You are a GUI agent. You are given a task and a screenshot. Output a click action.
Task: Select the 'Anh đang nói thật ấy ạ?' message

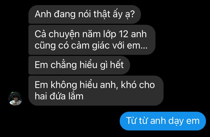[x=85, y=14]
